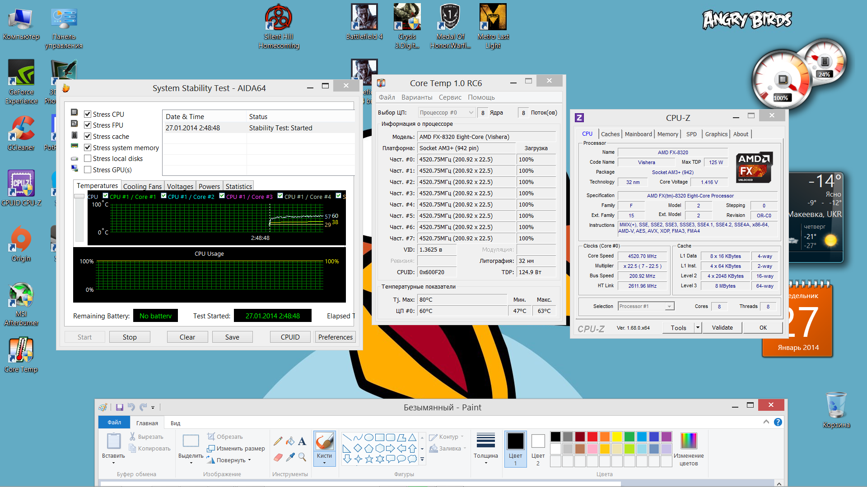
Task: Open Cooling Fans tab in AIDA64
Action: pos(142,186)
